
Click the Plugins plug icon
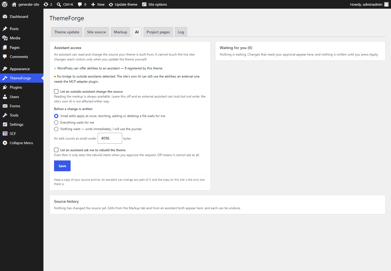5,87
